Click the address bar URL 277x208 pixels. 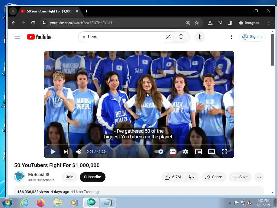(81, 23)
